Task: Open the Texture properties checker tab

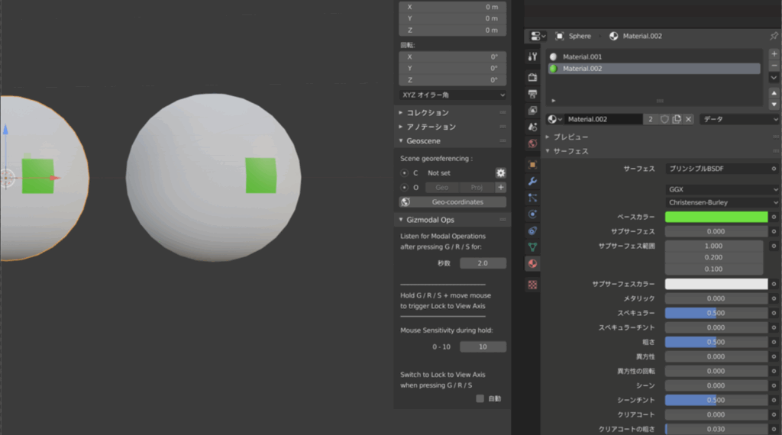Action: (x=532, y=284)
